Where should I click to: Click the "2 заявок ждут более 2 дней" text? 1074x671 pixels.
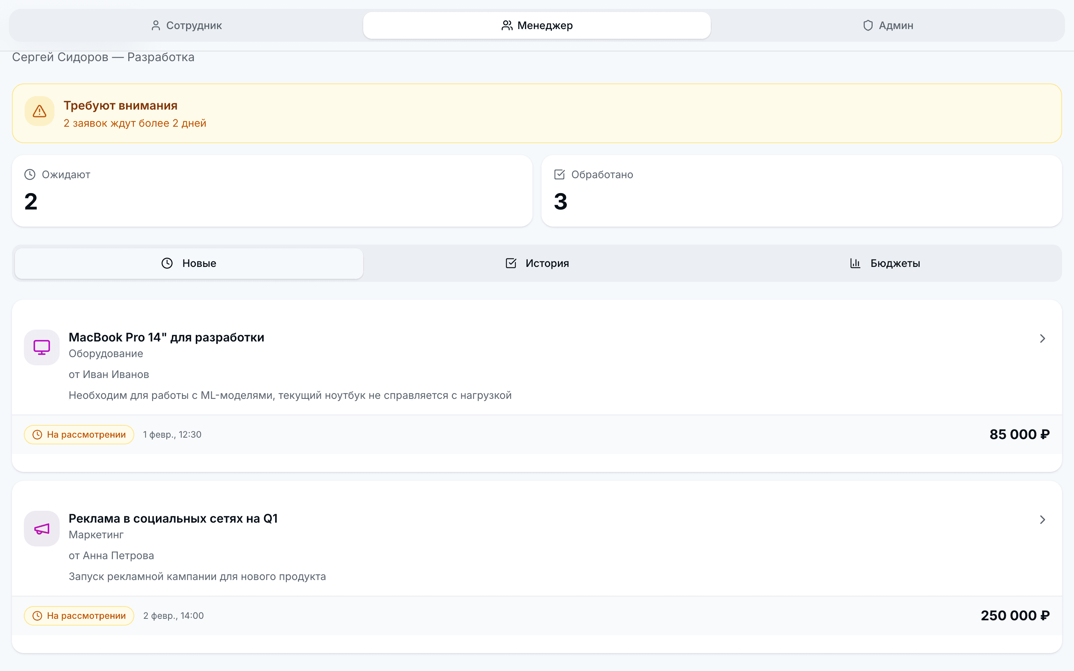click(x=135, y=123)
